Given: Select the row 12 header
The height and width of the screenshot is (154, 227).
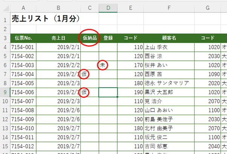Looking at the screenshot, I should [x=5, y=120].
